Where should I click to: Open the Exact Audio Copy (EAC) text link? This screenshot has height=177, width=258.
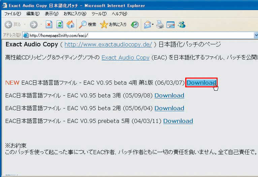tap(126, 57)
